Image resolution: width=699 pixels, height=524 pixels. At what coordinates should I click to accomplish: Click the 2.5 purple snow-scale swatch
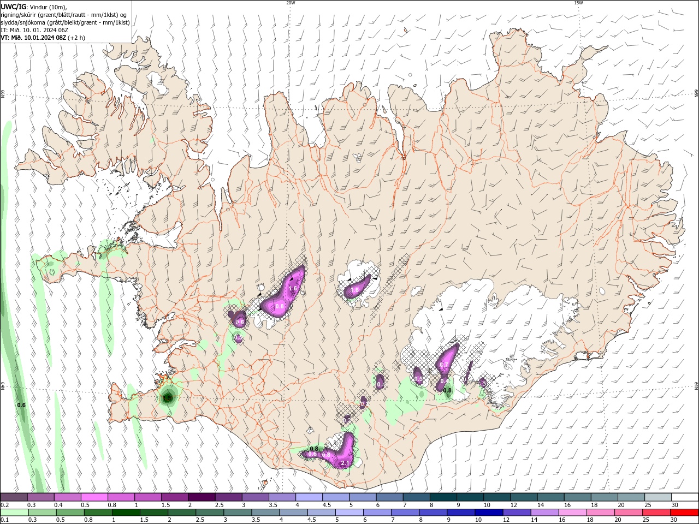coord(228,497)
